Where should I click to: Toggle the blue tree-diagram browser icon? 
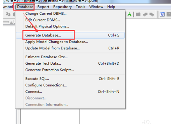point(162,14)
